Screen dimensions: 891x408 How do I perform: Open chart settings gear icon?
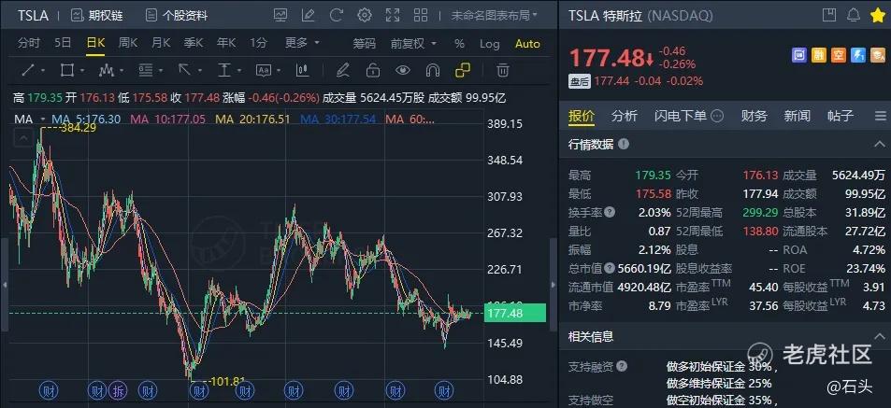coord(365,15)
